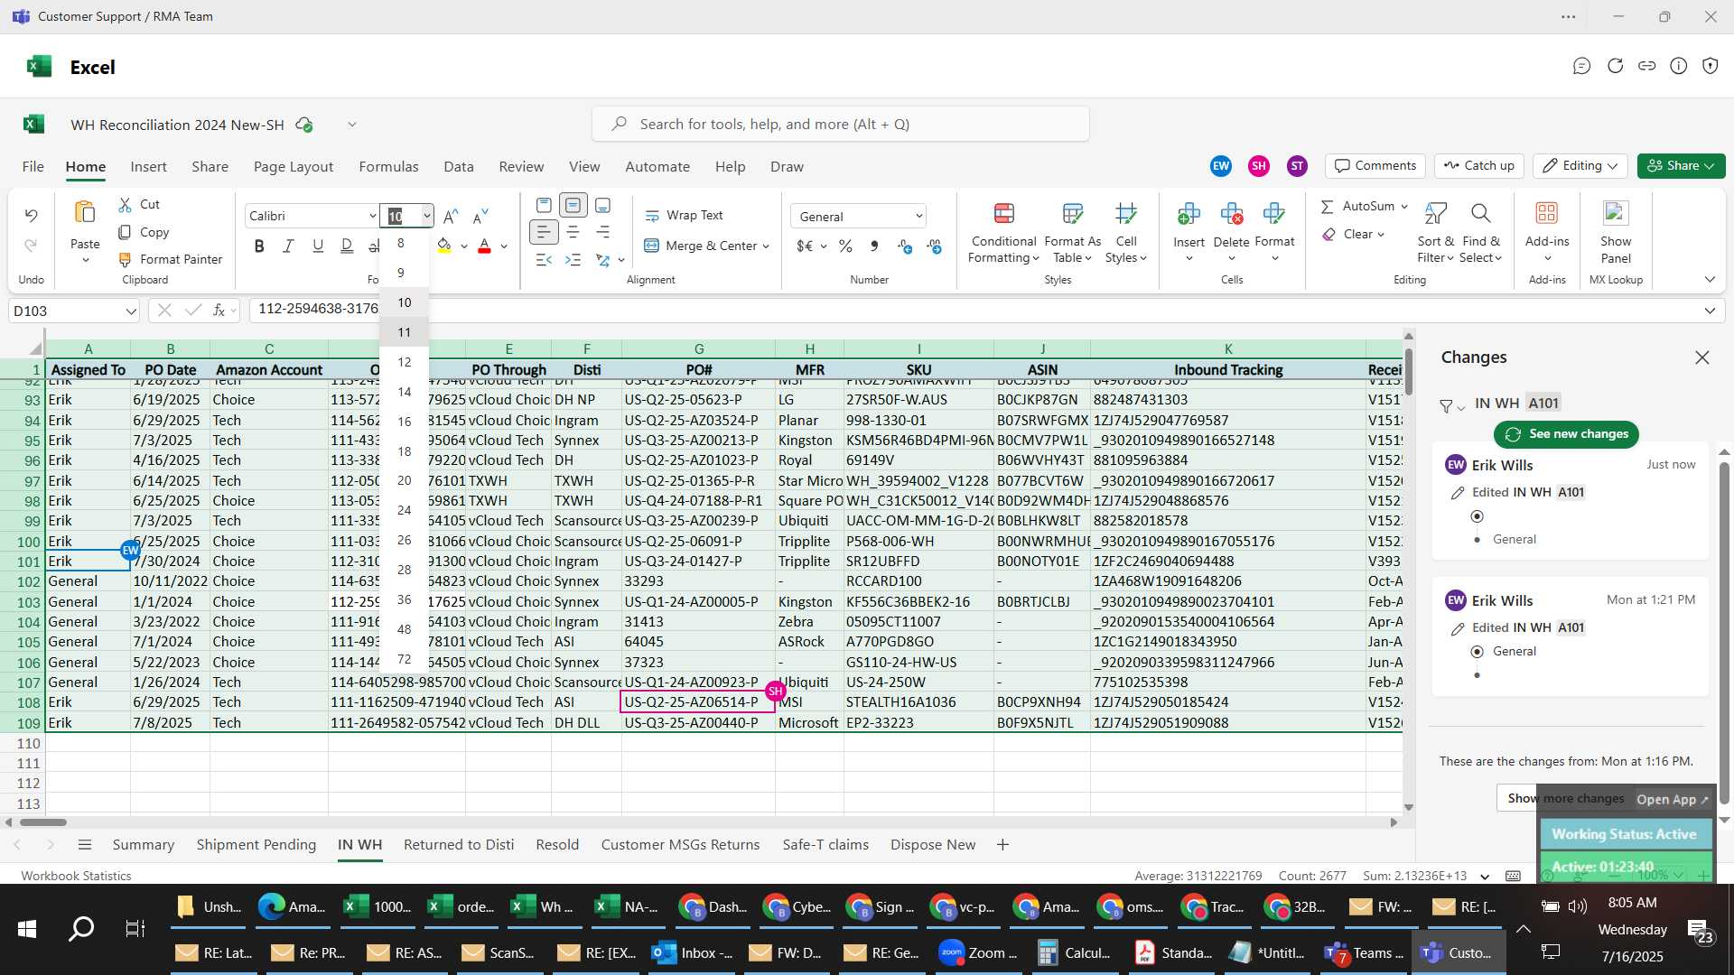Image resolution: width=1734 pixels, height=975 pixels.
Task: Click the Comments button
Action: pyautogui.click(x=1375, y=166)
